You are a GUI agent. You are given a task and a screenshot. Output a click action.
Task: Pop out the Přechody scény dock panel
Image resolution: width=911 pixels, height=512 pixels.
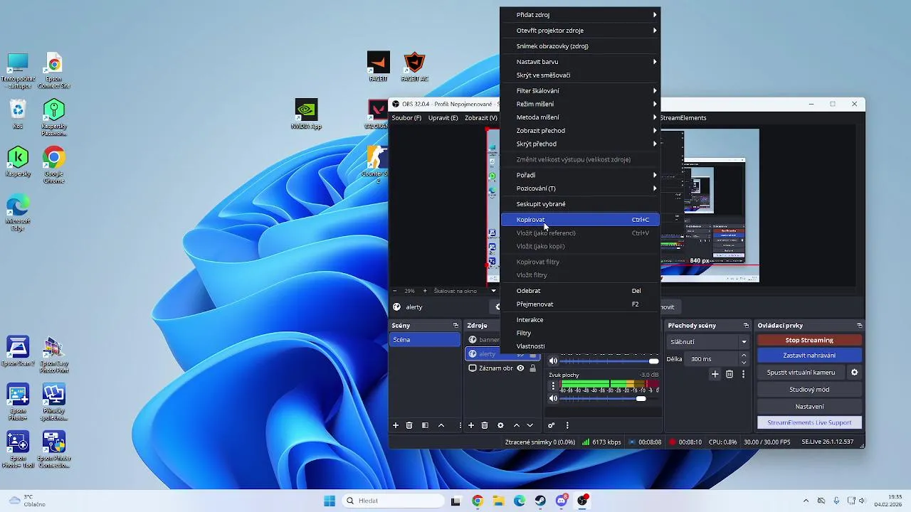pyautogui.click(x=746, y=326)
